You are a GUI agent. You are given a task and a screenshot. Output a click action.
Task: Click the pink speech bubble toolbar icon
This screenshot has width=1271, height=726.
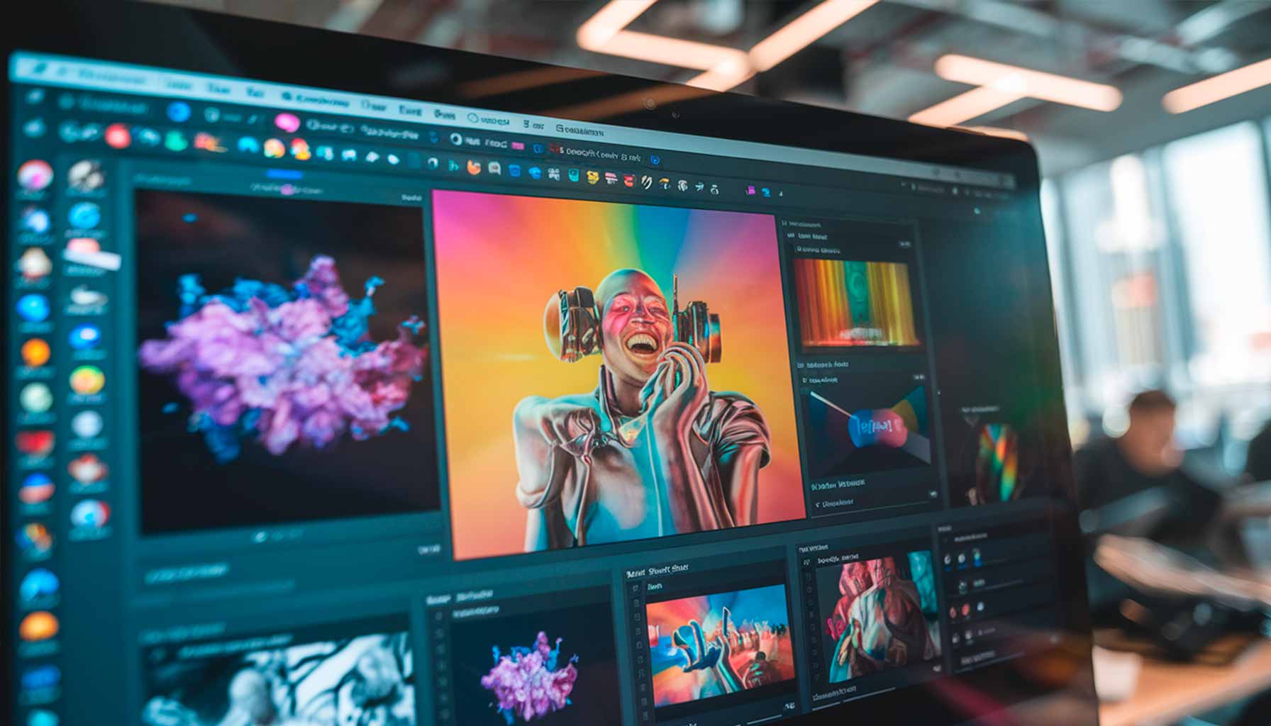287,123
